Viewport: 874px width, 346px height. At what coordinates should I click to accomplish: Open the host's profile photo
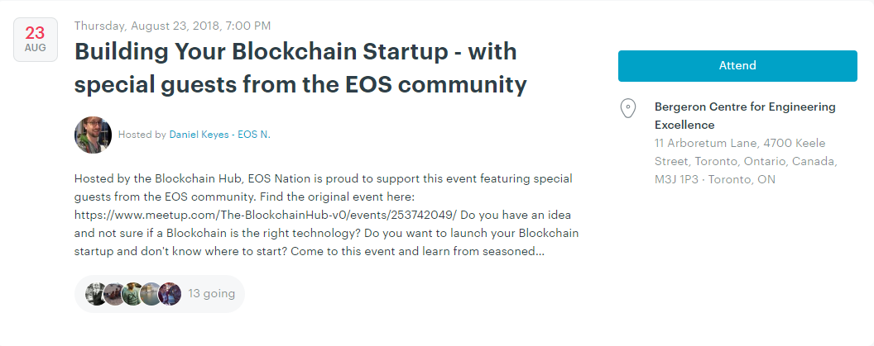pyautogui.click(x=93, y=135)
